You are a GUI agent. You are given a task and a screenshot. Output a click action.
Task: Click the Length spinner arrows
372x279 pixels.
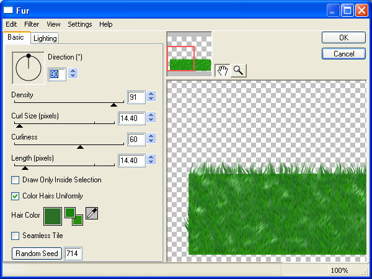click(151, 161)
